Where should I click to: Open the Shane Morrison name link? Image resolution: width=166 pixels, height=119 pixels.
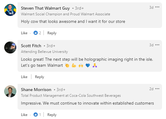pos(36,90)
